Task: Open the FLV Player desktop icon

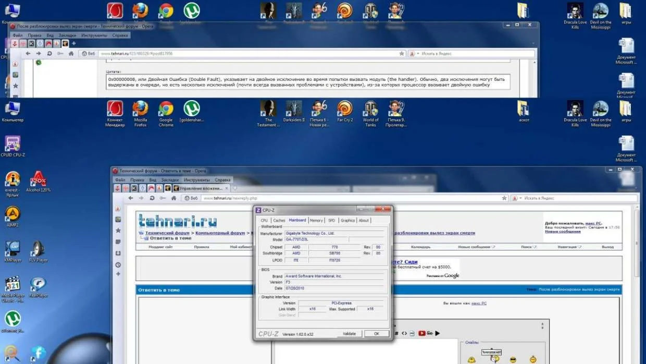Action: click(38, 251)
